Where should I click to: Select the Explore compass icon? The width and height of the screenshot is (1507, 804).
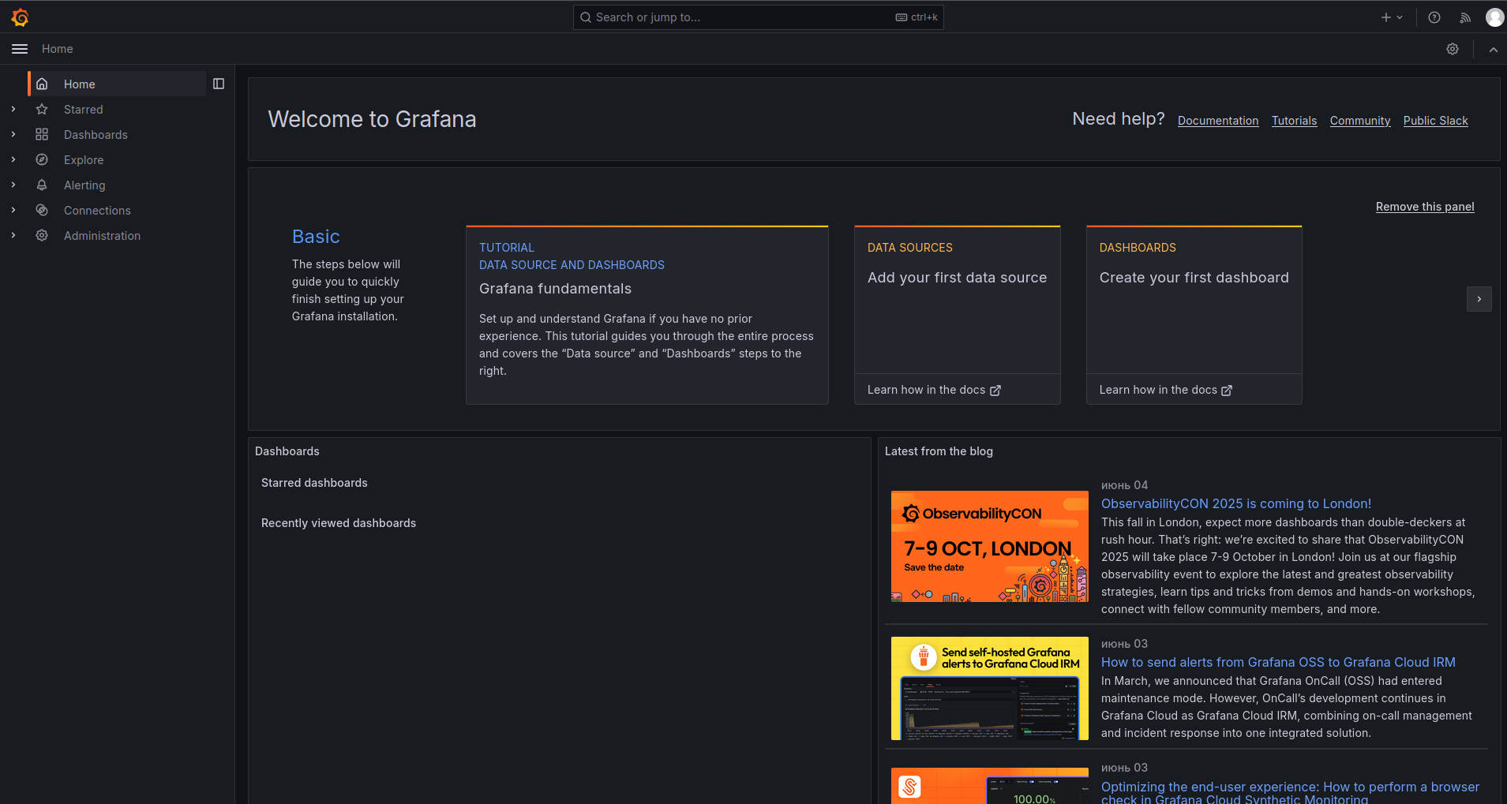[42, 159]
